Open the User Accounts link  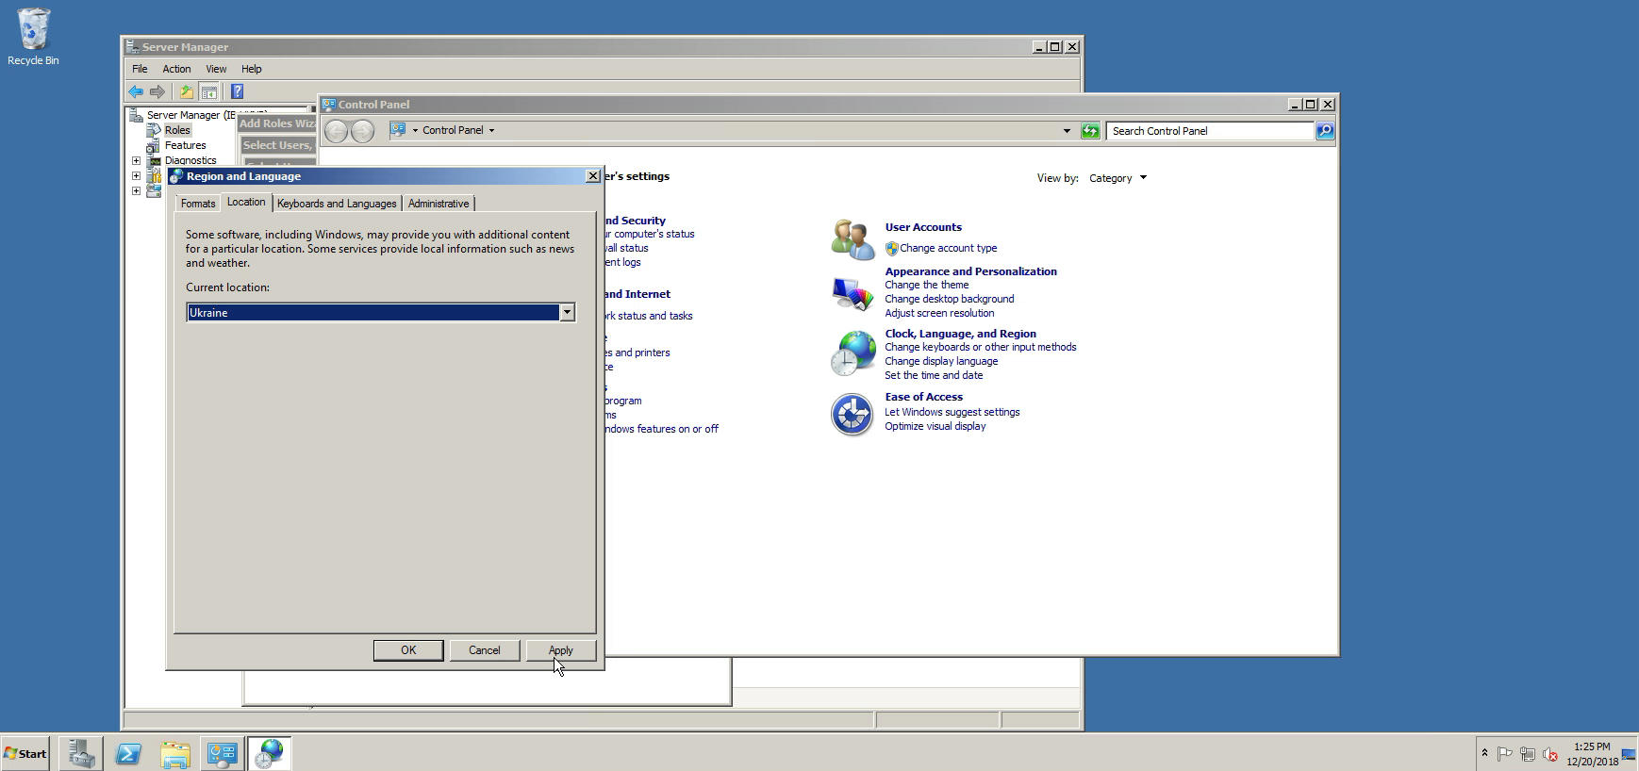923,227
